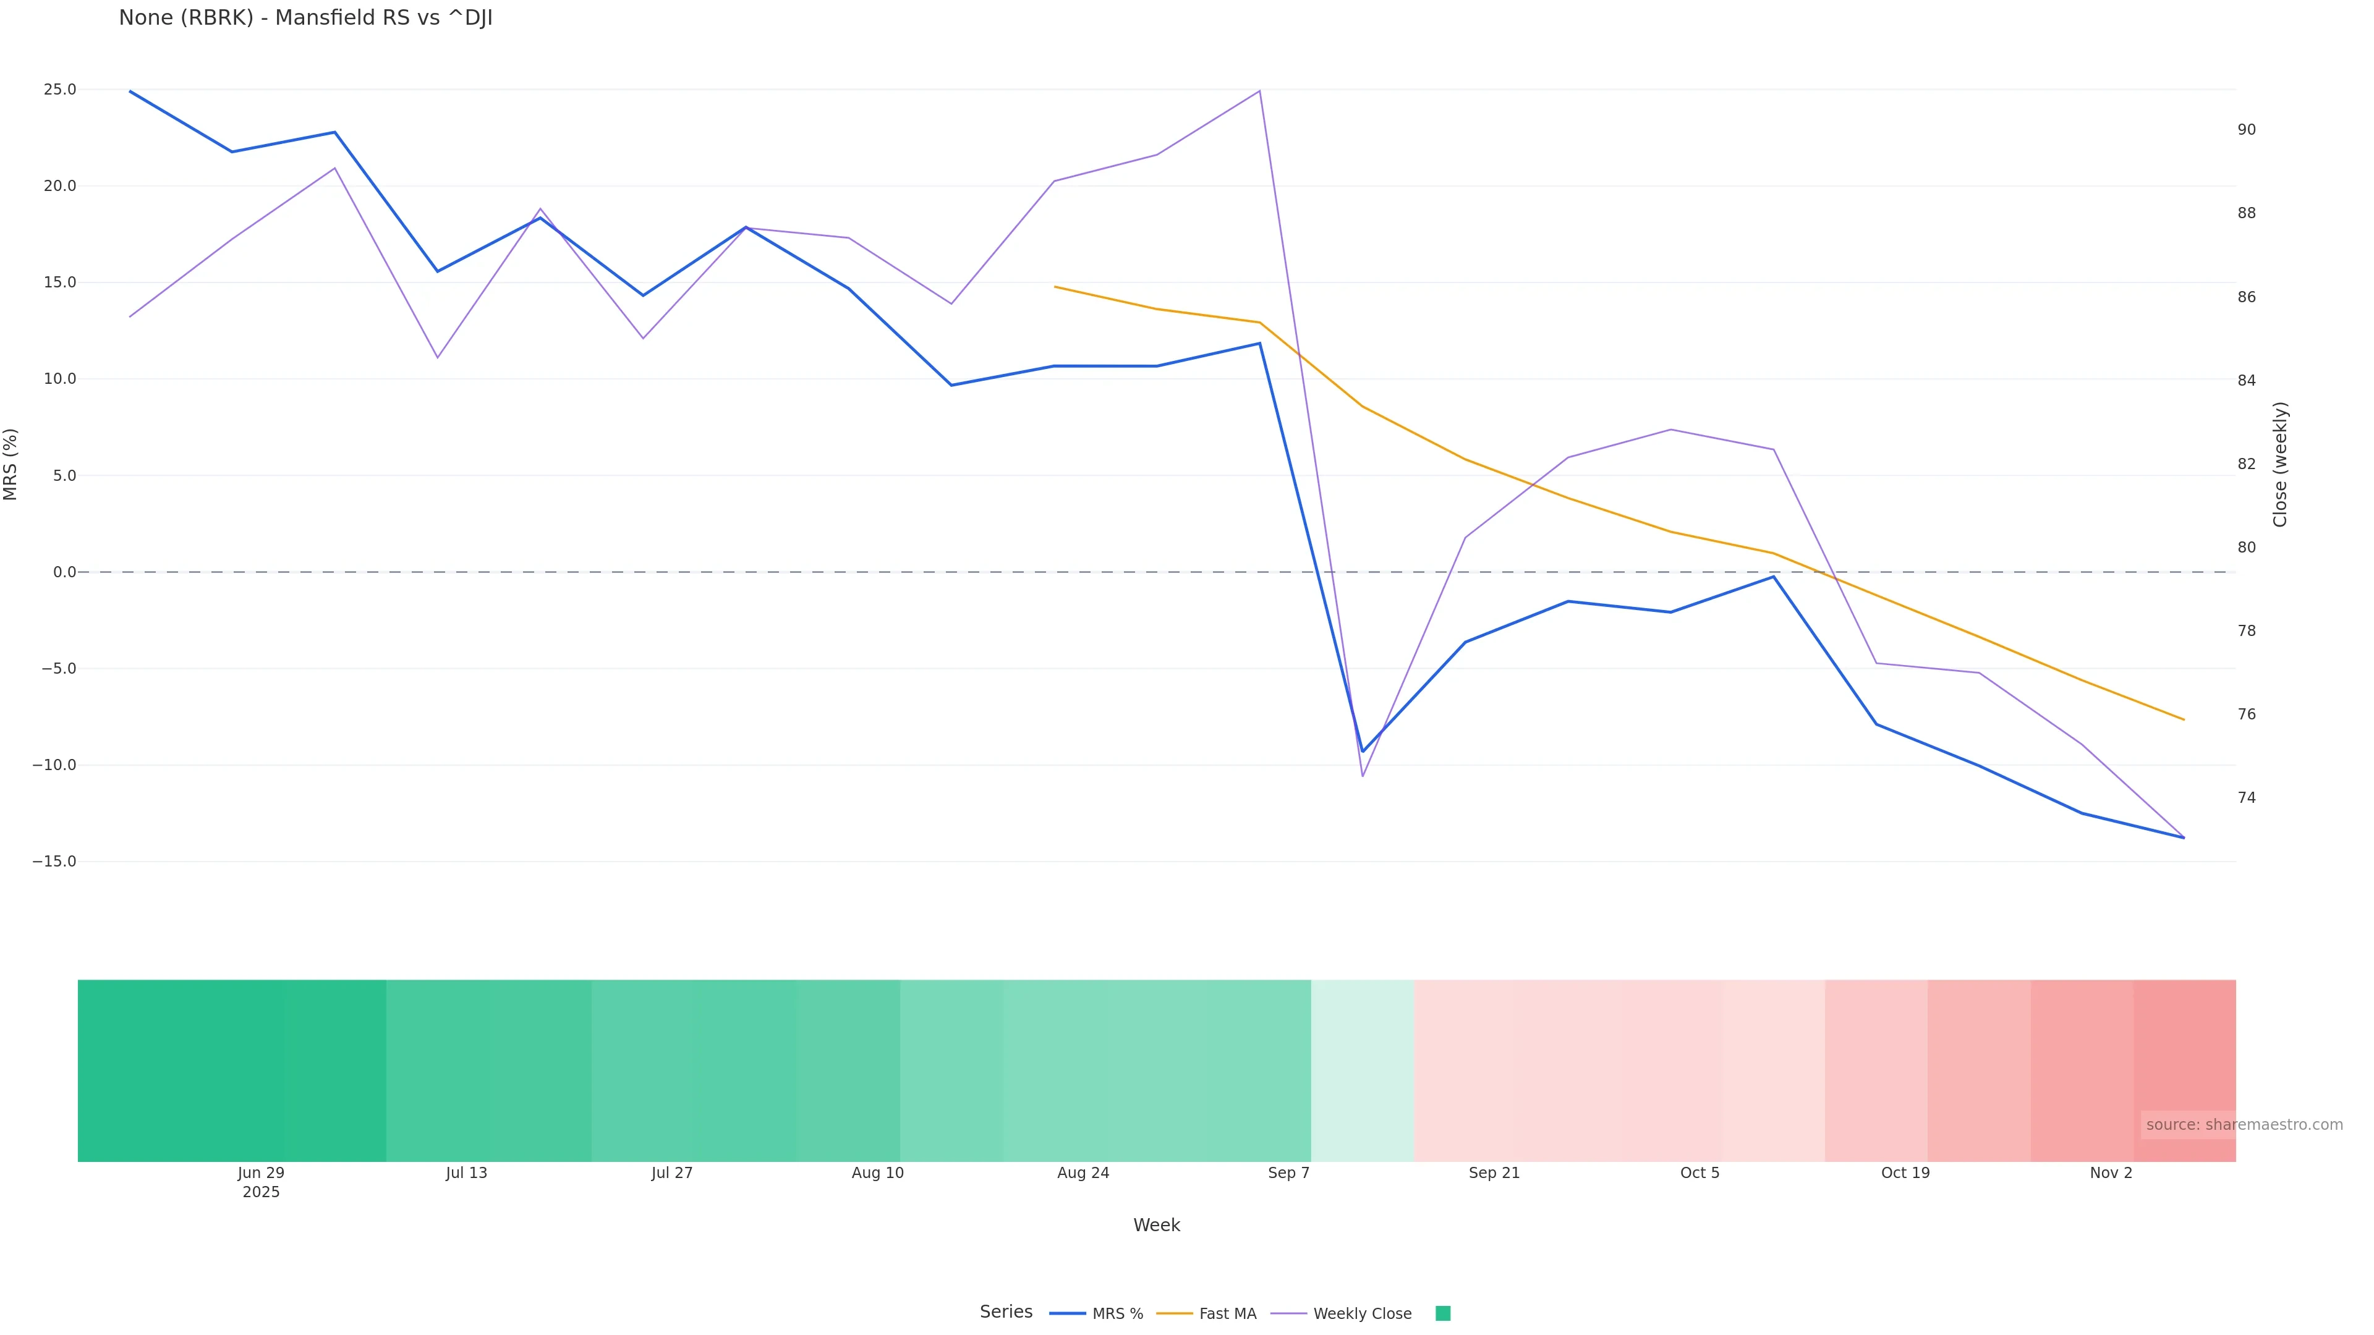Click the MRS (%) left axis title
This screenshot has height=1335, width=2374.
point(11,464)
